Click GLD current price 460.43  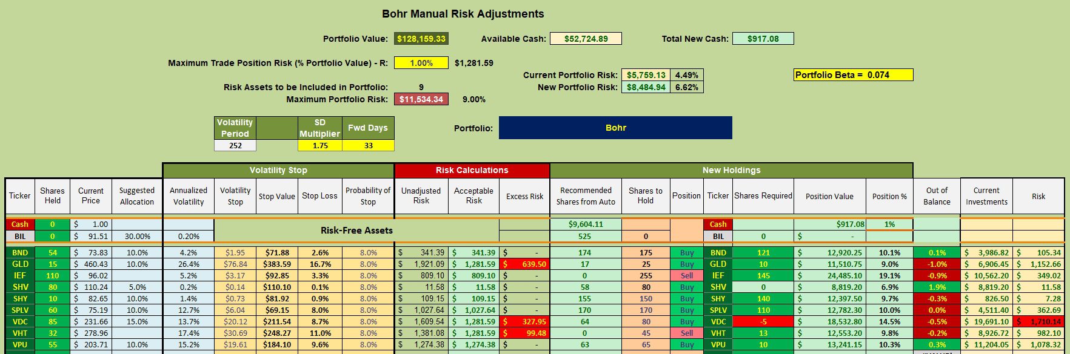click(x=91, y=264)
